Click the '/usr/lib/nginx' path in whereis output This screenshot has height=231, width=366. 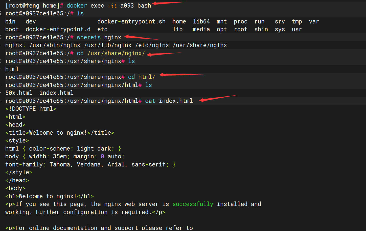tap(108, 45)
